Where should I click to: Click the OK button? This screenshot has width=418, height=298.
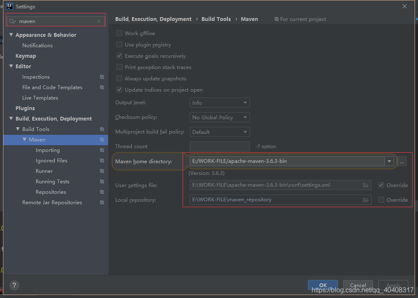click(x=323, y=285)
